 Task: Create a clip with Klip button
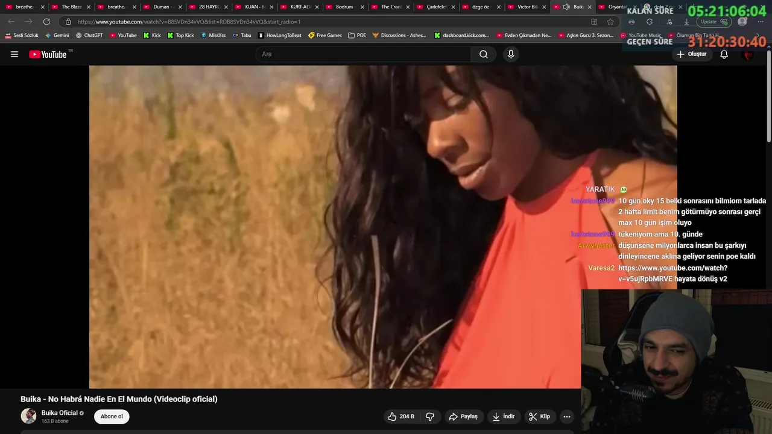(x=539, y=417)
